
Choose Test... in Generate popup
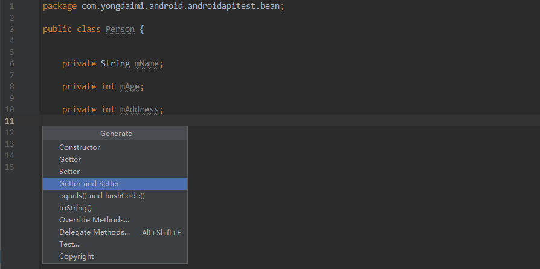[x=115, y=244]
